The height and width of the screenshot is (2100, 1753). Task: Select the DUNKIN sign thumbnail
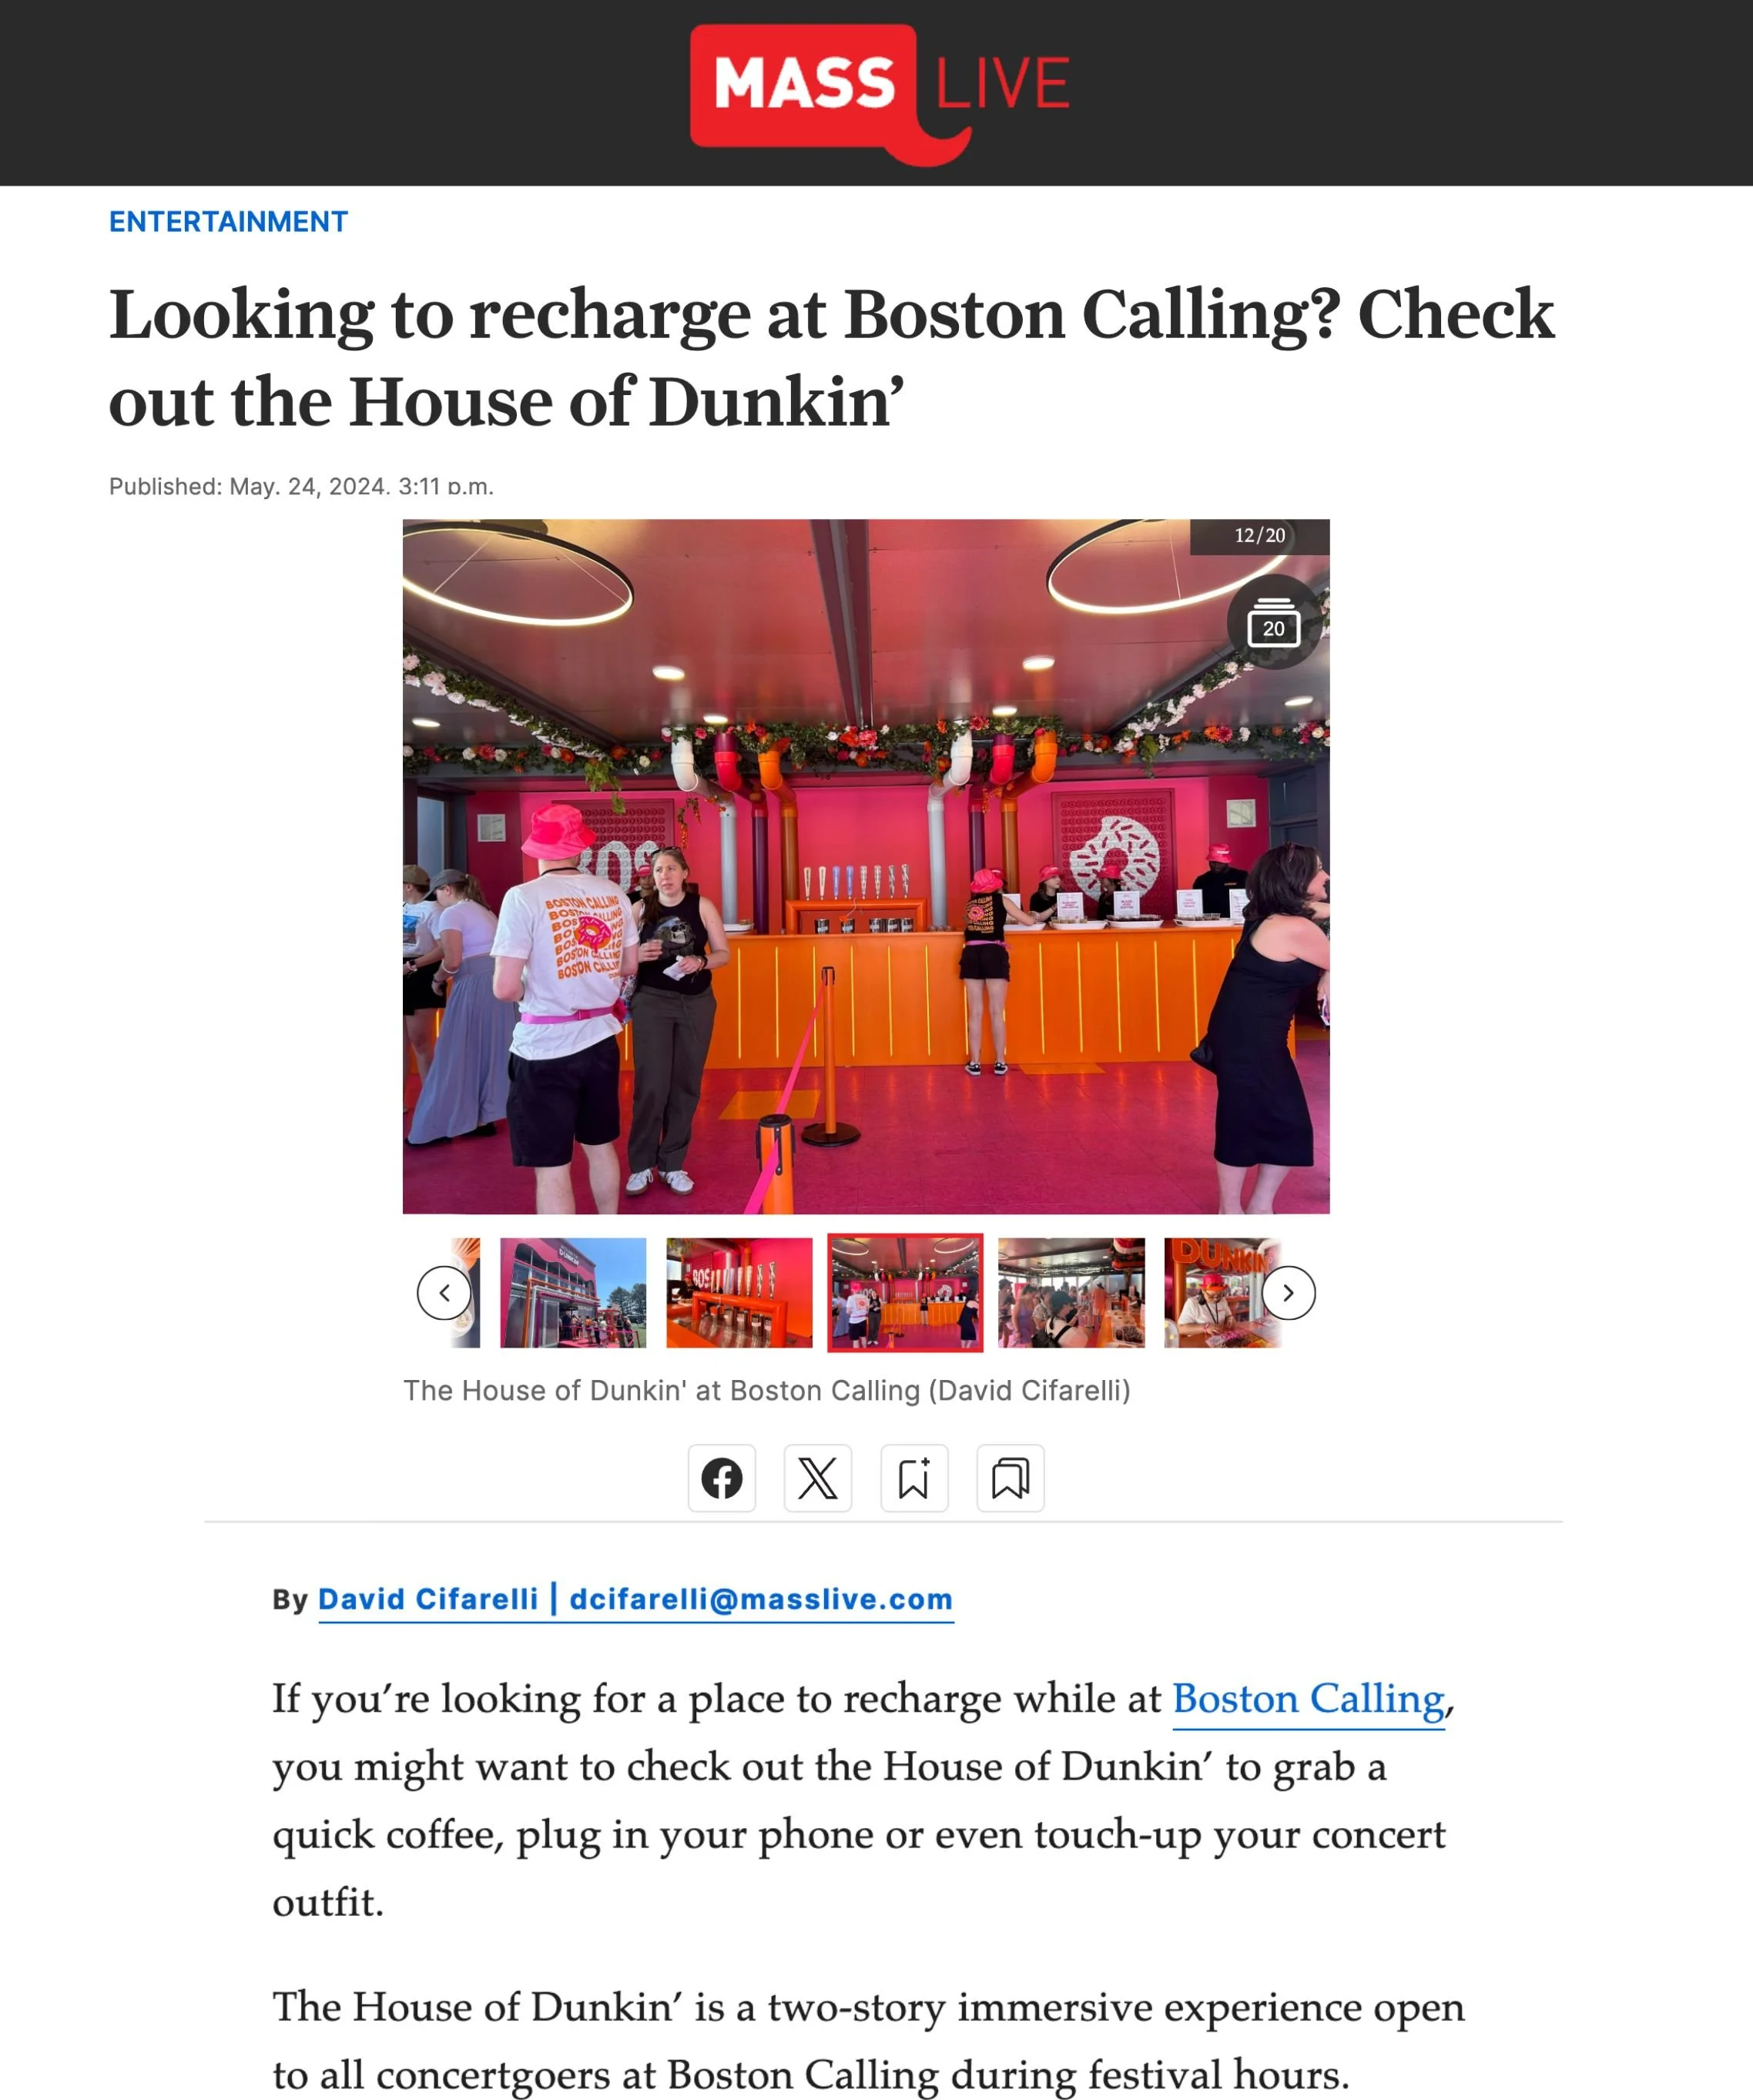pos(1222,1293)
